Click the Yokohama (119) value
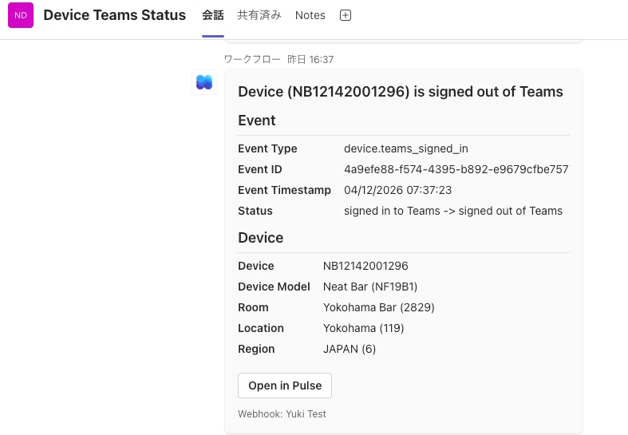Screen dimensions: 628x435 [x=364, y=329]
